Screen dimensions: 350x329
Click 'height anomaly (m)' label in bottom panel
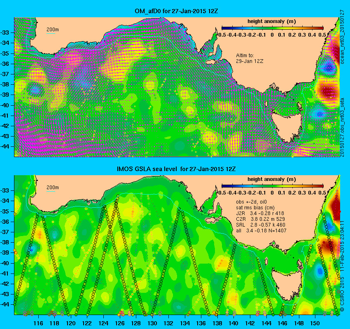272,179
